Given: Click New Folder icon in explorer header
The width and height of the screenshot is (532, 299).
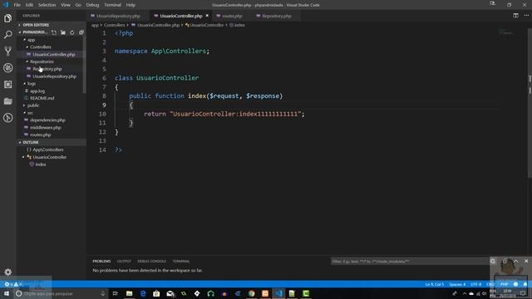Looking at the screenshot, I should point(63,32).
